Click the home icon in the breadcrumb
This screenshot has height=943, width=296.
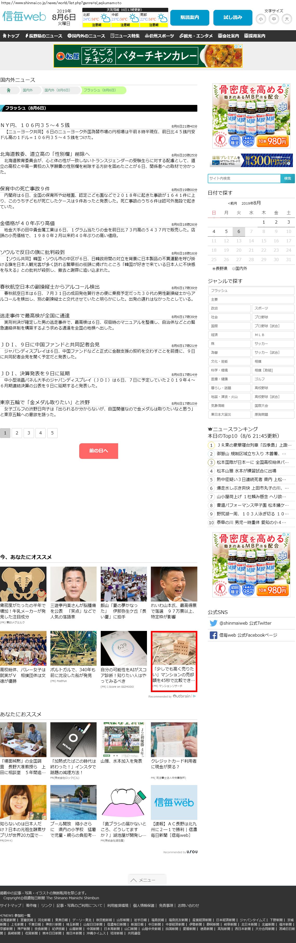[x=8, y=90]
